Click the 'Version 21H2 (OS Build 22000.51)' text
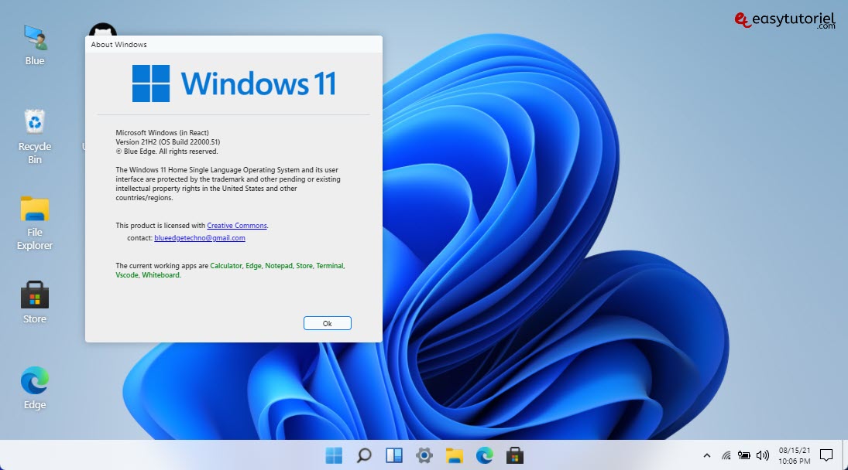Screen dimensions: 848x470 [x=167, y=142]
